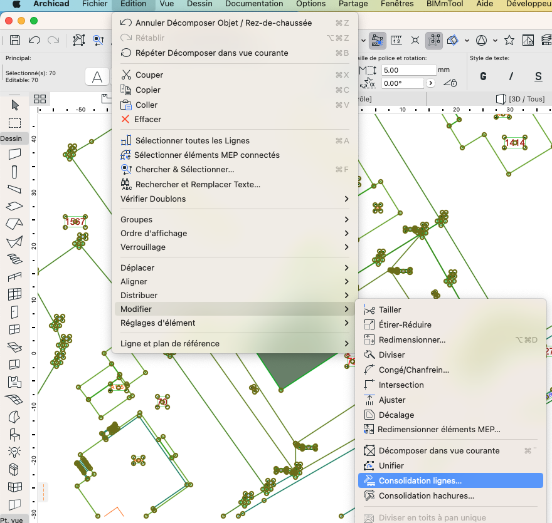Click the tab overview grid icon
This screenshot has height=523, width=552.
[40, 99]
